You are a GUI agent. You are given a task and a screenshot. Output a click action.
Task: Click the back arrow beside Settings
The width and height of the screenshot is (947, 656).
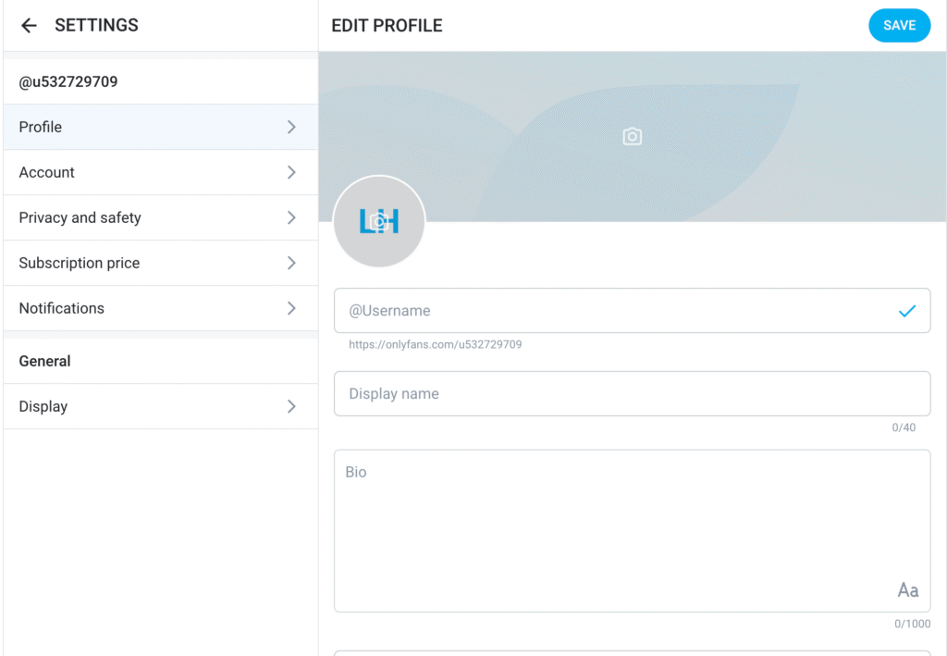29,26
